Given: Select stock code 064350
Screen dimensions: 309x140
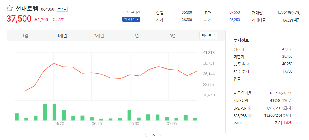Looking at the screenshot, I should [47, 9].
